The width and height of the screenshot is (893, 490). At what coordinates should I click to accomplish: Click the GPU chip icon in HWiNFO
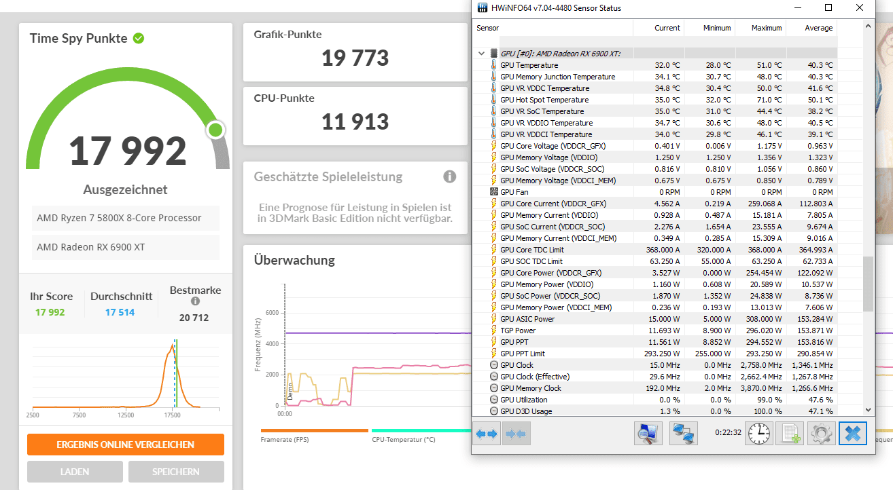[x=494, y=53]
